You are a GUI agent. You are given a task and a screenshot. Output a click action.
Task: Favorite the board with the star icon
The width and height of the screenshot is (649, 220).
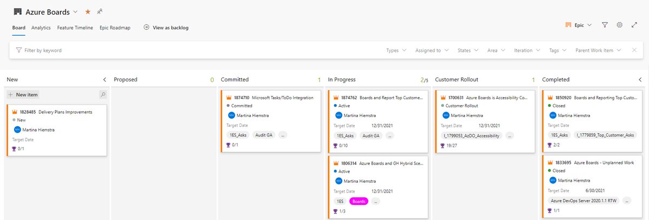coord(88,11)
